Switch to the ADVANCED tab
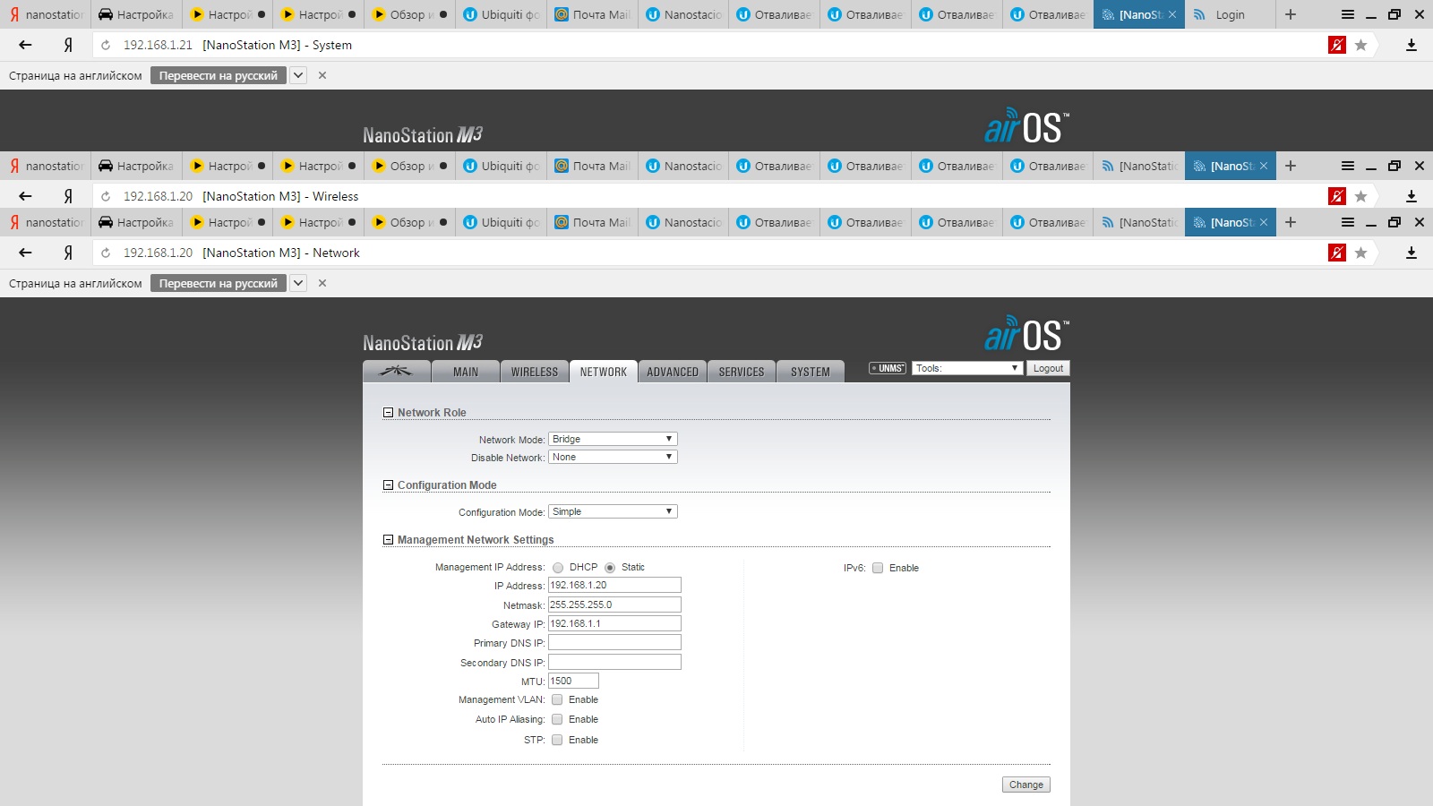 click(x=673, y=372)
